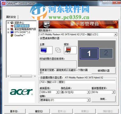Image resolution: width=121 pixels, height=114 pixels.
Task: Click the 偵測顯示器 button
Action: pyautogui.click(x=103, y=71)
